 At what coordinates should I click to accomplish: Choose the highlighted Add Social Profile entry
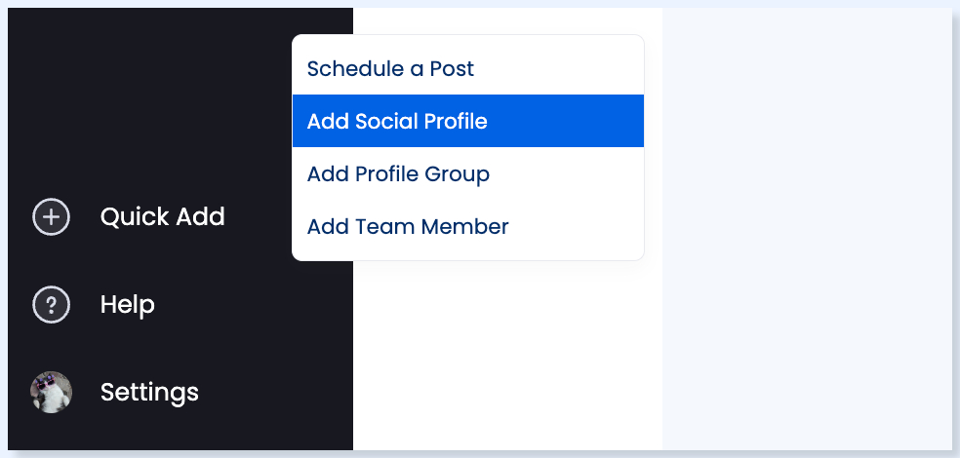467,121
